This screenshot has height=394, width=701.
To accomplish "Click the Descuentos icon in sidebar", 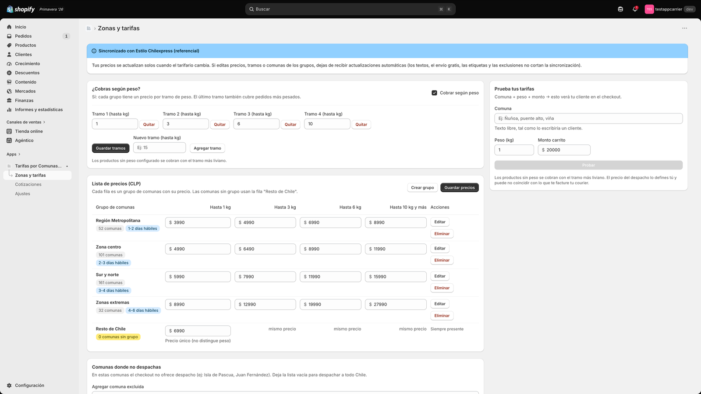I will [9, 73].
